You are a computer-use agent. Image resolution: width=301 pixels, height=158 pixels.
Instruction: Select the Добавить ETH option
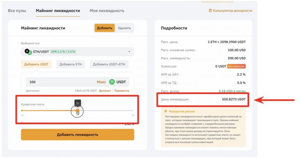coord(71,64)
